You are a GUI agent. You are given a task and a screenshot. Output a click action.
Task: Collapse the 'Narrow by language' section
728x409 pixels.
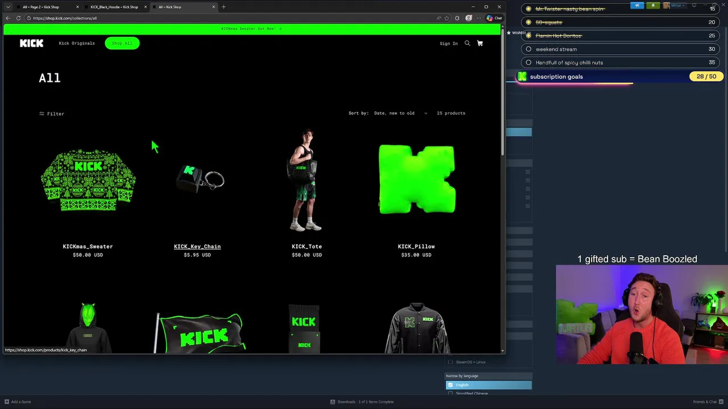489,376
